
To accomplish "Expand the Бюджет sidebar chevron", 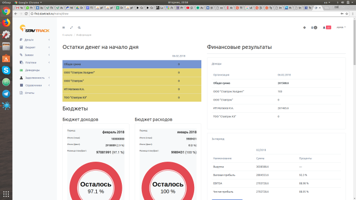I will tap(49, 47).
